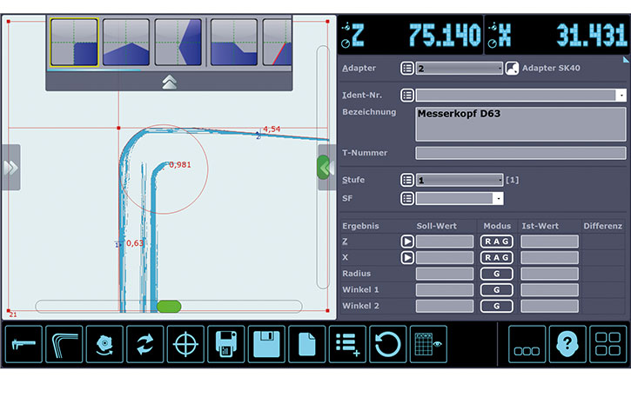The width and height of the screenshot is (631, 417).
Task: Open the three-boxes options button
Action: click(527, 344)
